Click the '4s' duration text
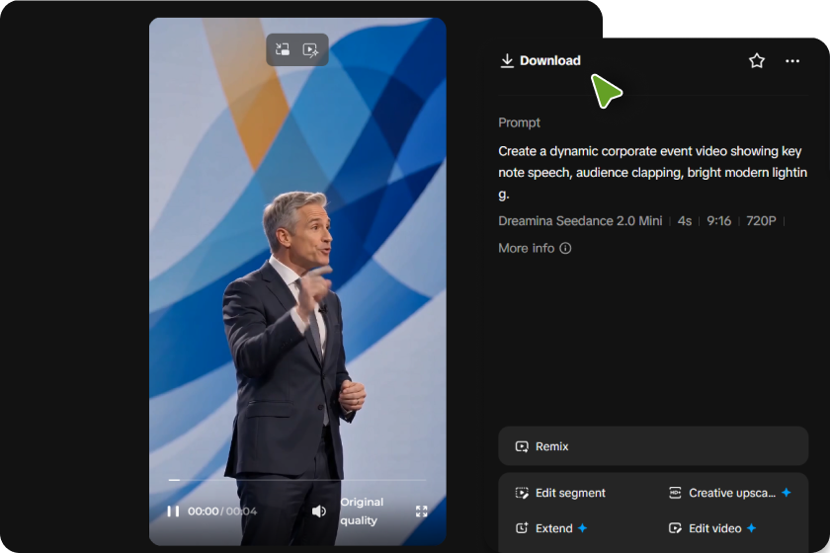 click(685, 220)
